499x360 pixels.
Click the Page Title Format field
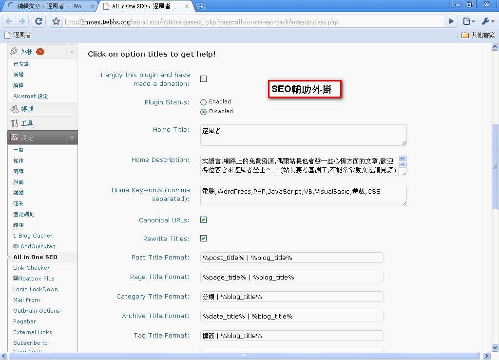click(291, 277)
